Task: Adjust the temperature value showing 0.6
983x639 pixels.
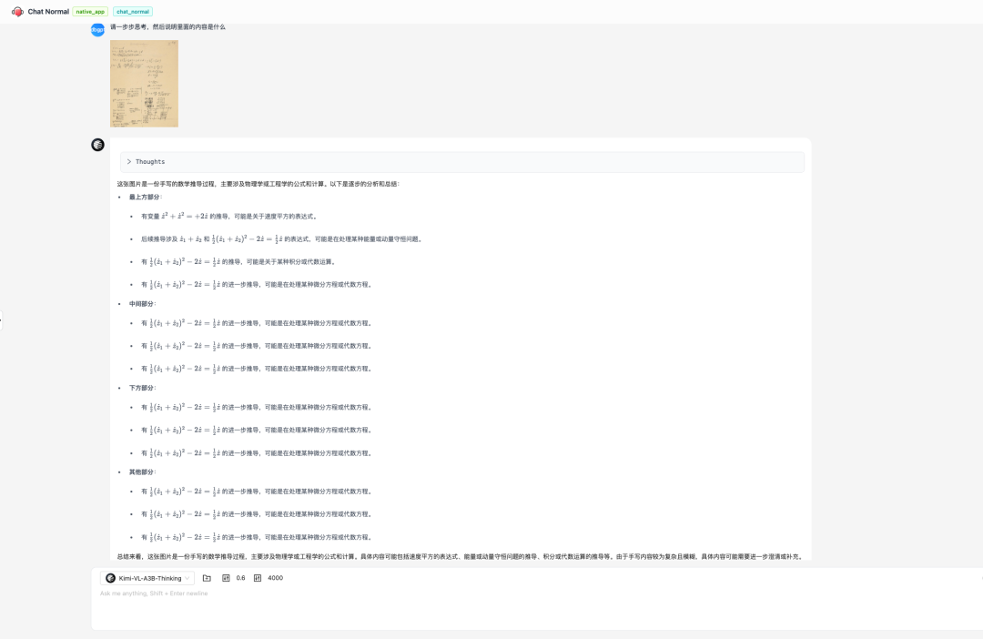Action: click(240, 578)
